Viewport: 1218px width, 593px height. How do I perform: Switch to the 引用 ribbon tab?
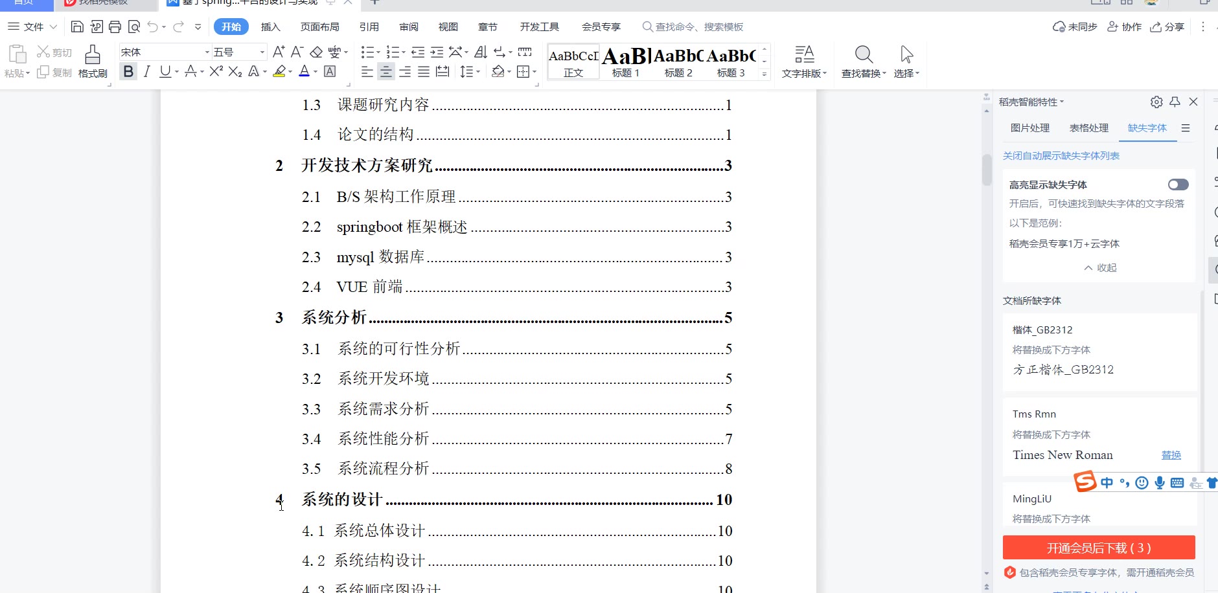tap(369, 27)
